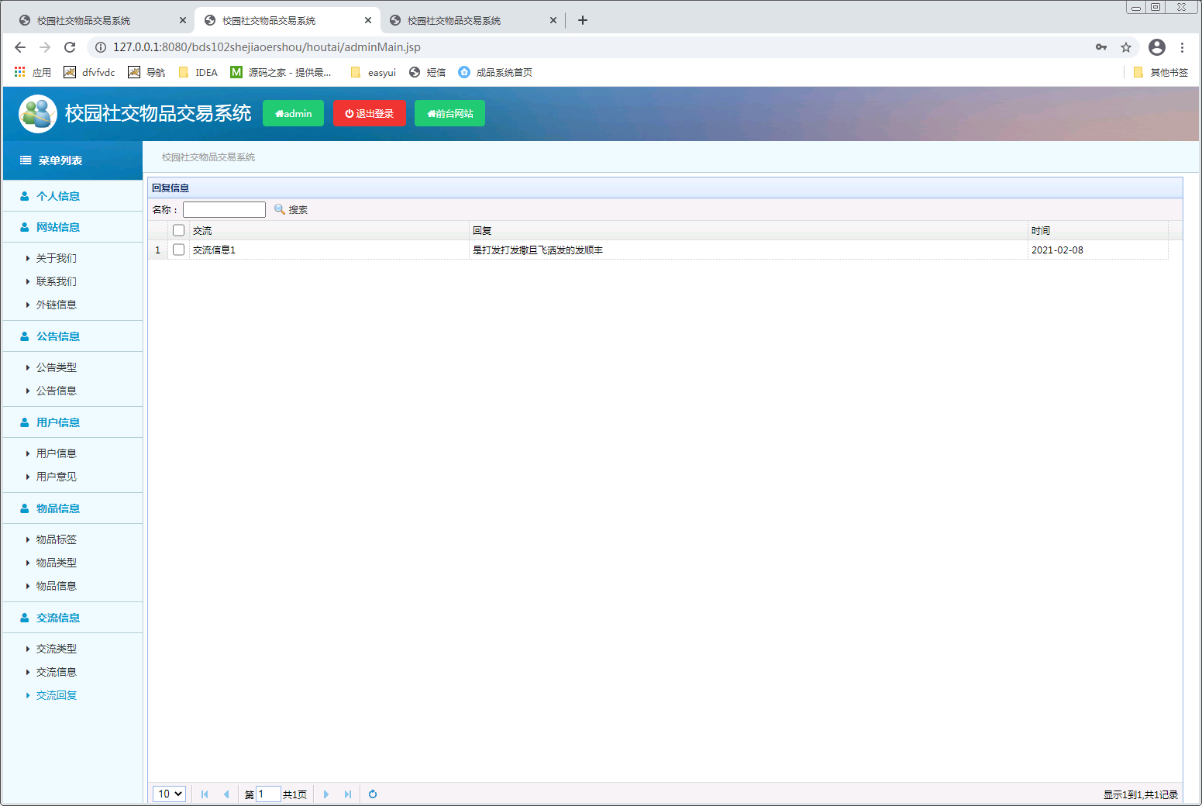Open a new browser tab
The height and width of the screenshot is (806, 1202).
click(x=583, y=20)
